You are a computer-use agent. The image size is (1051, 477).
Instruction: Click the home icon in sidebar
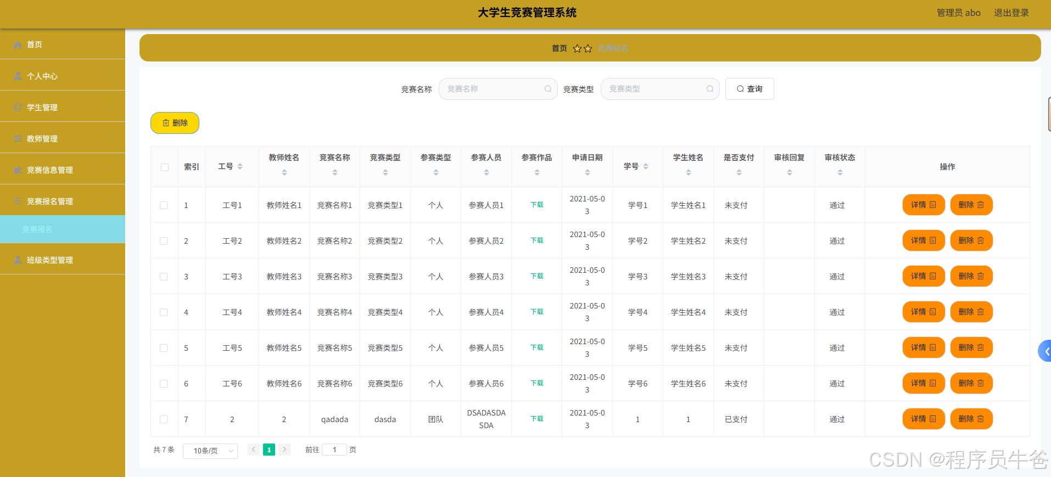[x=18, y=45]
